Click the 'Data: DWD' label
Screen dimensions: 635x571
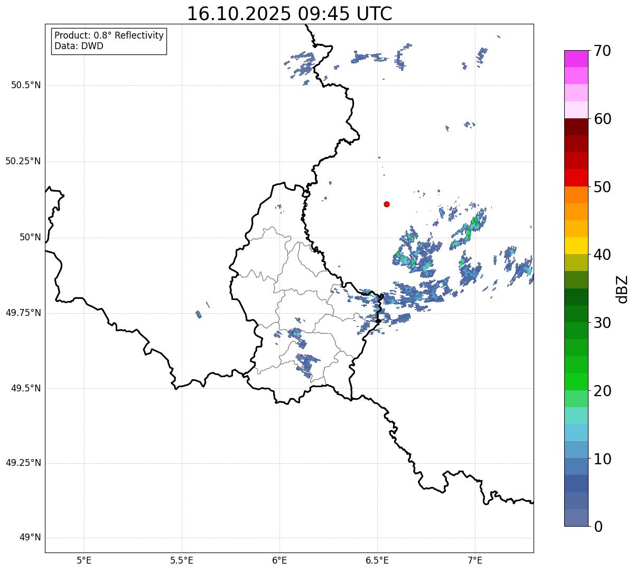coord(79,46)
